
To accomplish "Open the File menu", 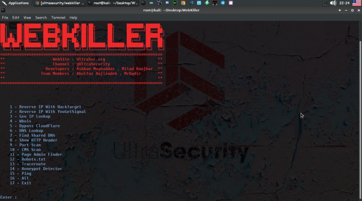I will (5, 18).
